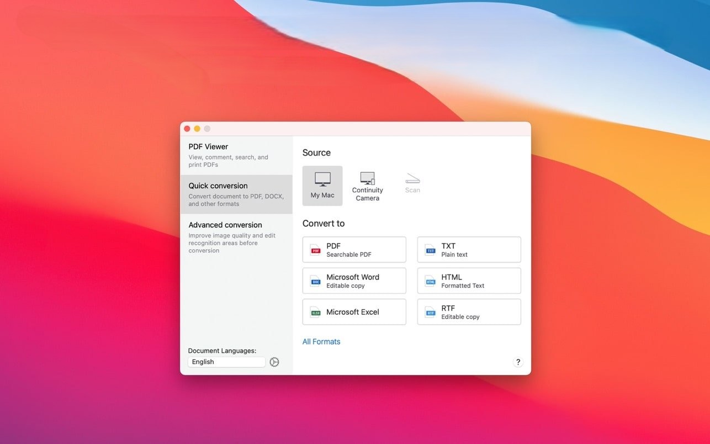Open the Document Languages dropdown showing English
The height and width of the screenshot is (444, 710).
point(226,362)
